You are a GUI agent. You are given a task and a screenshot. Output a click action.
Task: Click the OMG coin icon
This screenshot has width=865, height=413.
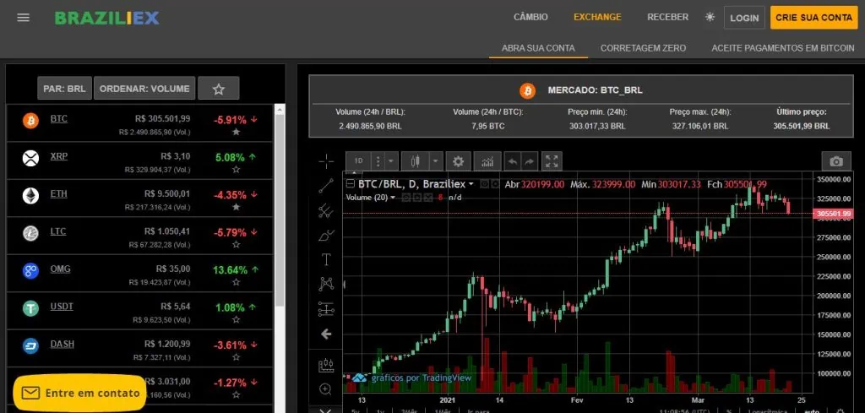pyautogui.click(x=31, y=271)
